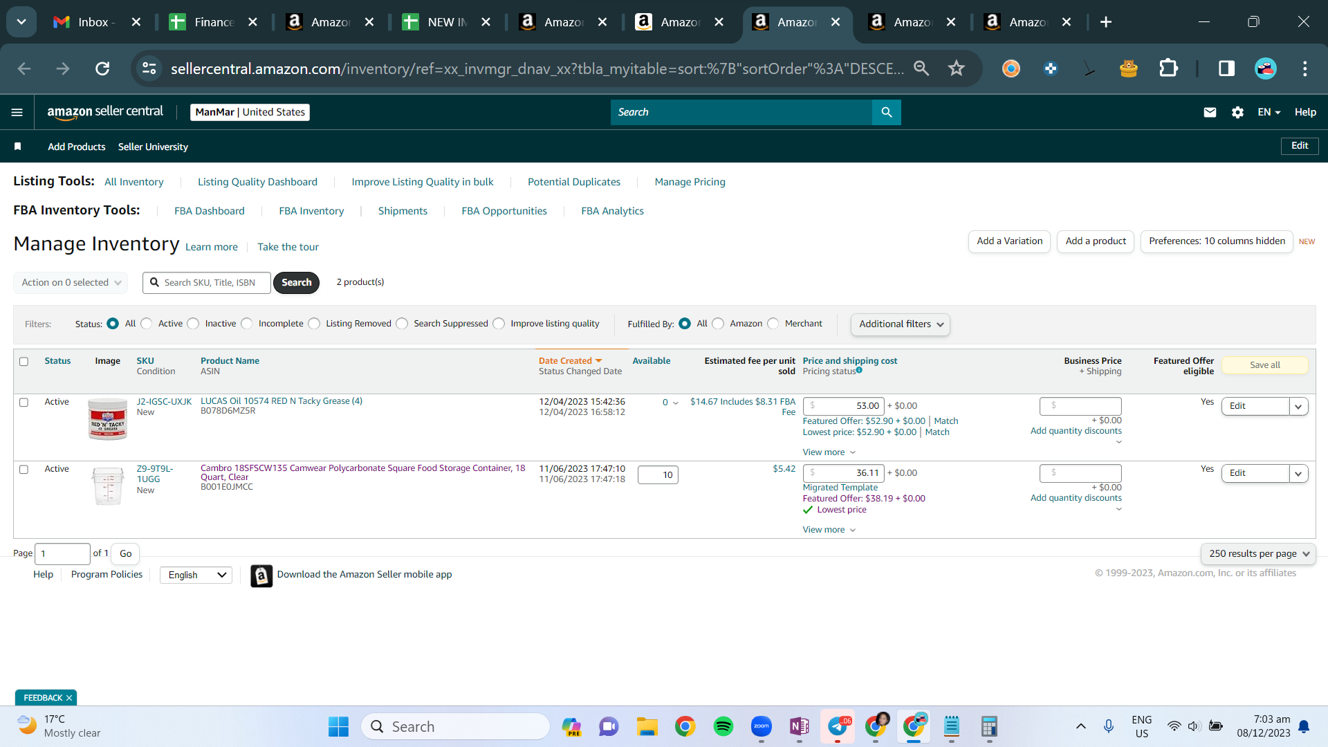
Task: Click the search magnifier button in Seller Central
Action: [887, 112]
